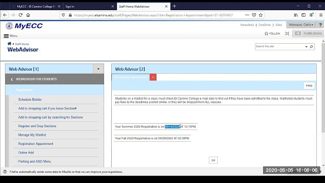Open the Firefox hamburger application menu
This screenshot has width=325, height=183.
tap(320, 15)
